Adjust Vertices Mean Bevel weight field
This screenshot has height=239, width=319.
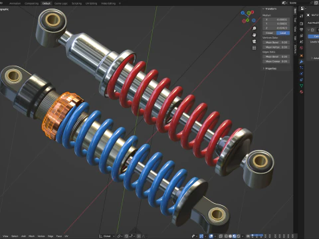[276, 42]
